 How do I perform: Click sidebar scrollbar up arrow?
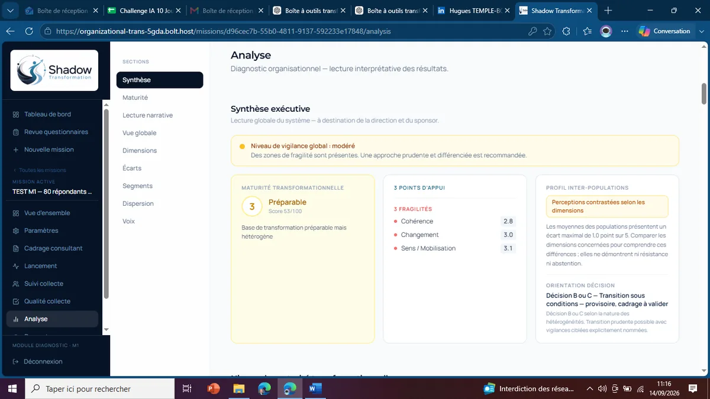pos(106,104)
